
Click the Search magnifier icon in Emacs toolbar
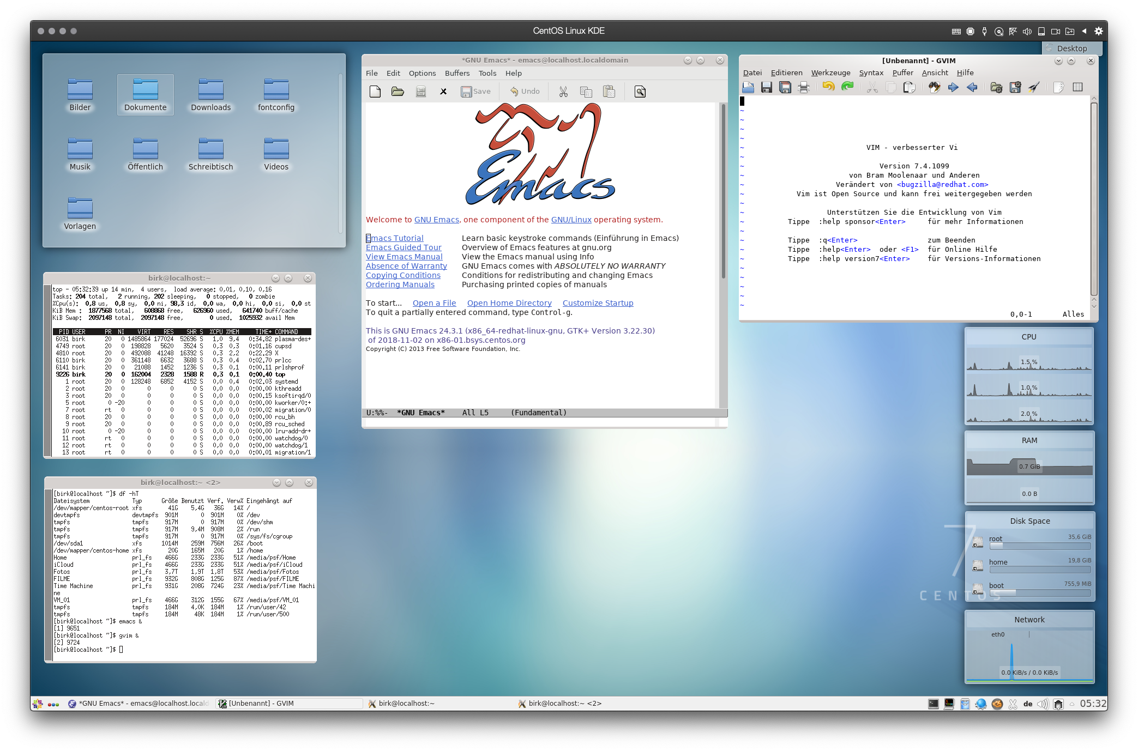tap(640, 92)
